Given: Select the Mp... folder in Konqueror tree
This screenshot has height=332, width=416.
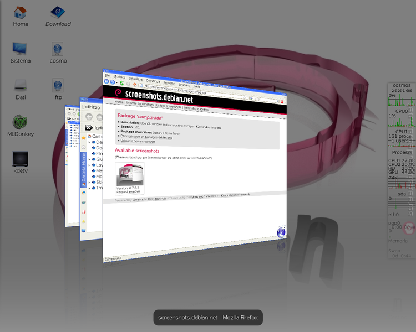Looking at the screenshot, I should pyautogui.click(x=97, y=177).
